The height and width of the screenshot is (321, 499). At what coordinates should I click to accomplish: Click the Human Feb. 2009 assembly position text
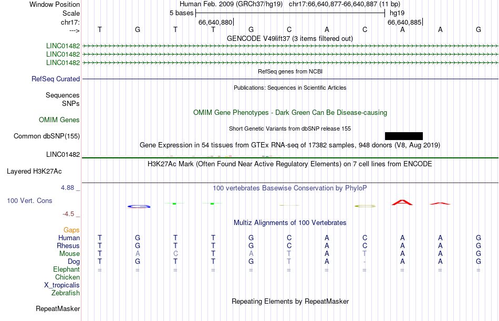point(290,4)
